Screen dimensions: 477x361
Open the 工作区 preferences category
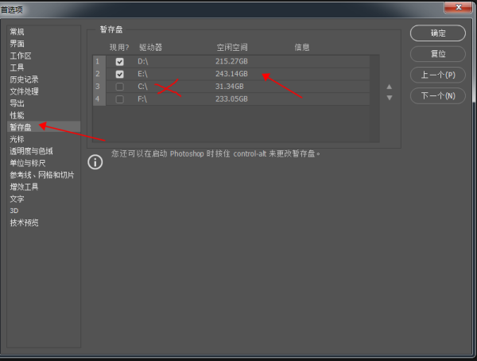(x=21, y=56)
